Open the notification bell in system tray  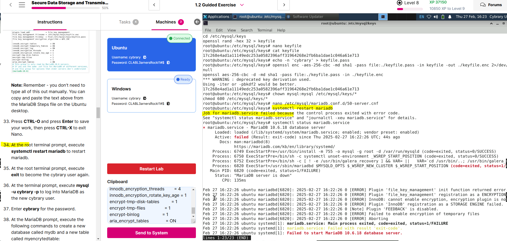pyautogui.click(x=450, y=17)
